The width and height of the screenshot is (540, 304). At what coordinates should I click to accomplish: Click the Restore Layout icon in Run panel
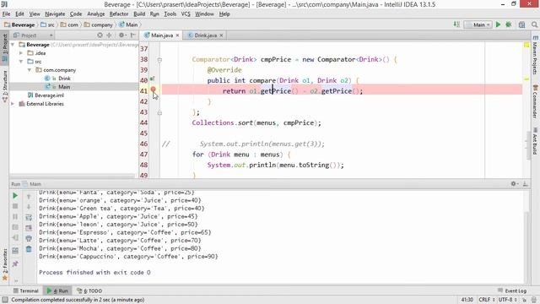[x=15, y=251]
